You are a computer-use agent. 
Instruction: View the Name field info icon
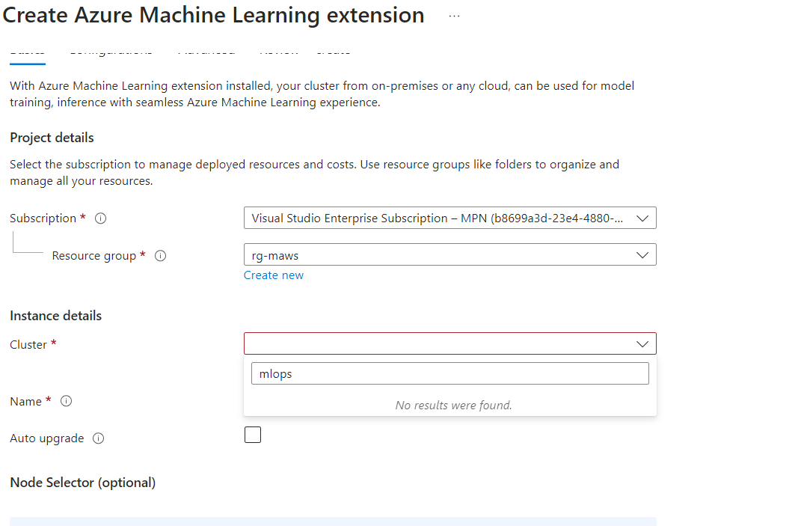[66, 400]
